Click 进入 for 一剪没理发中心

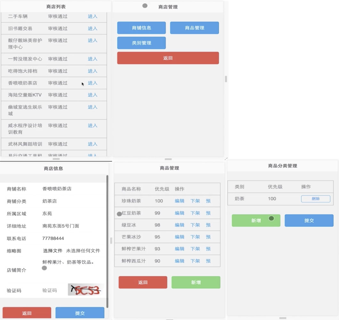93,59
